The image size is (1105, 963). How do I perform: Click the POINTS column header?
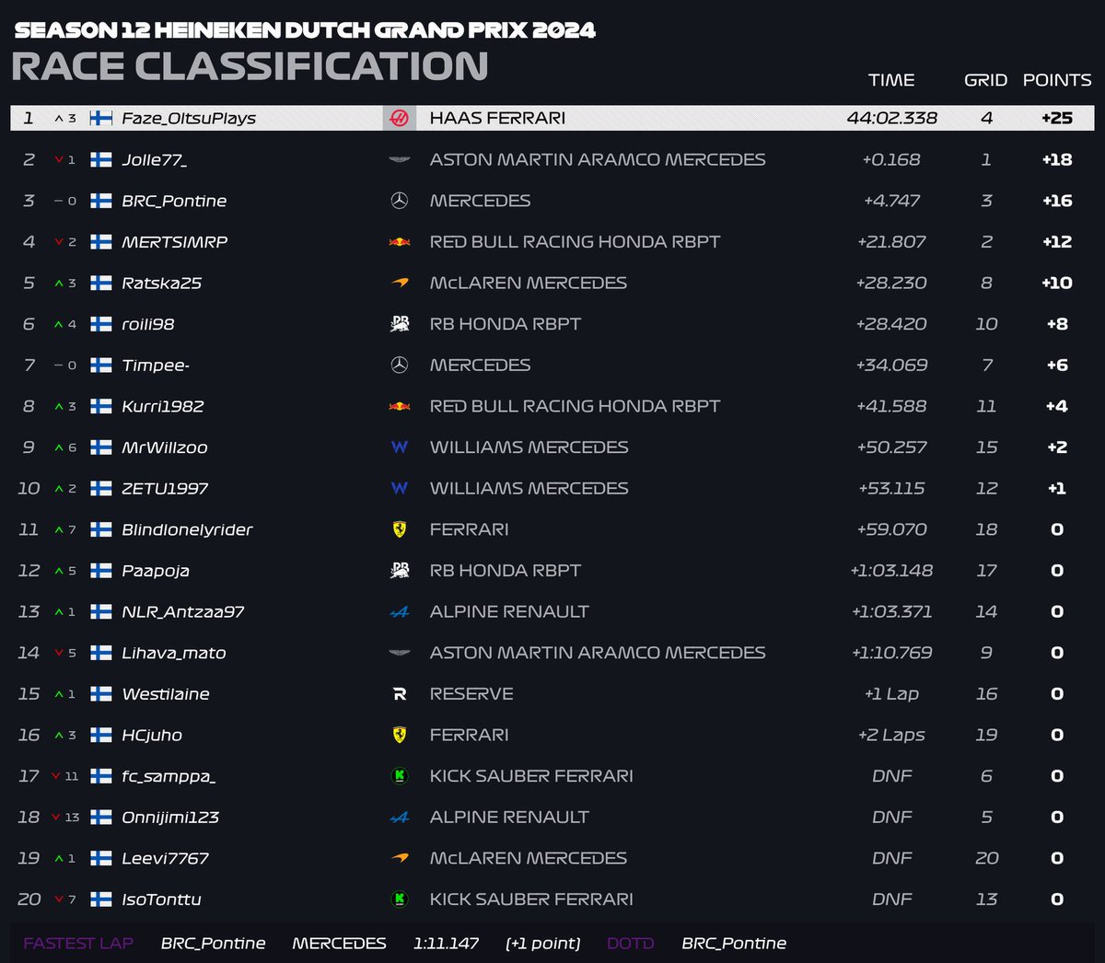click(x=1057, y=80)
